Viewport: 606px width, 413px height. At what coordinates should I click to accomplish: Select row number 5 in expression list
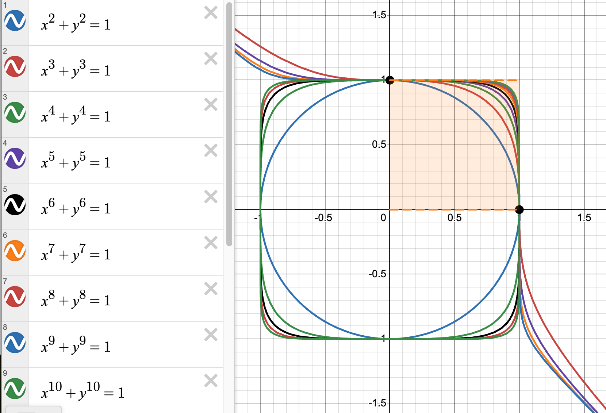pos(5,189)
